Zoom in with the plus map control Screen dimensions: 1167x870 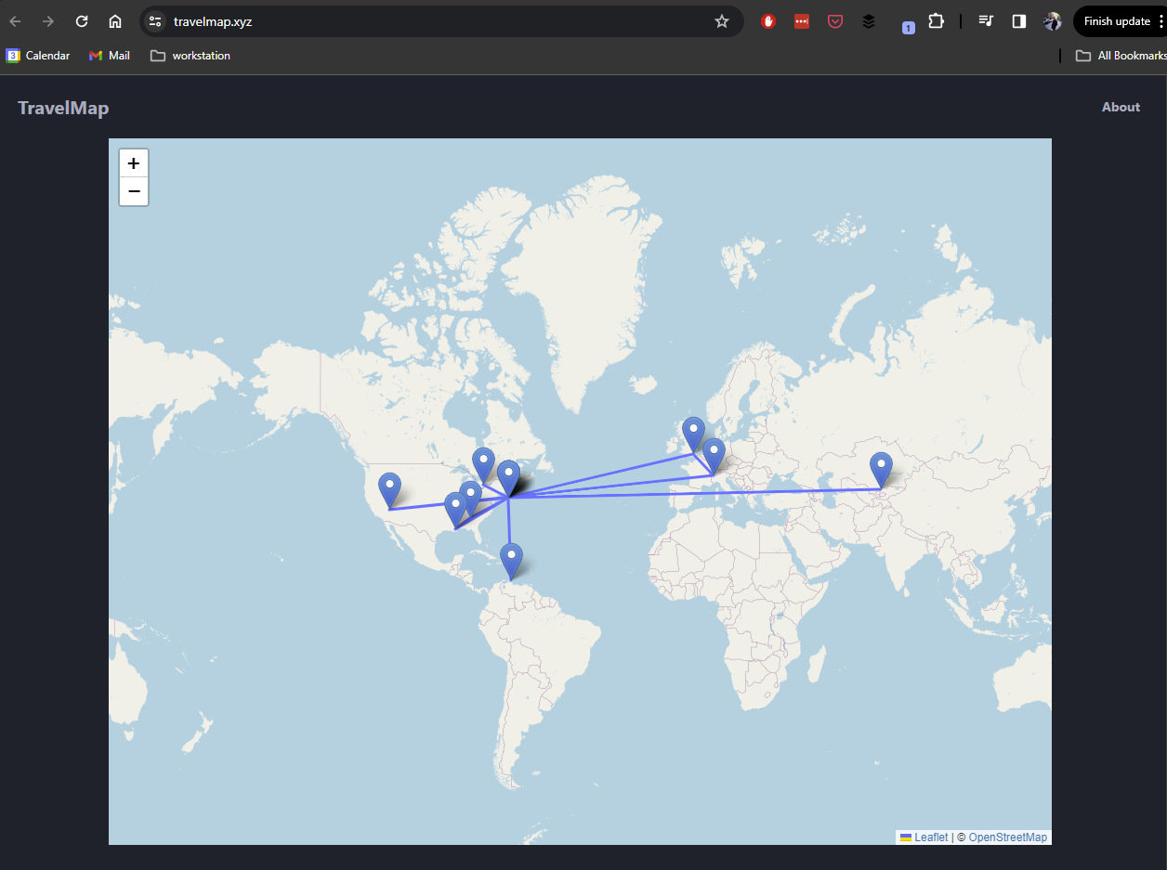(133, 162)
